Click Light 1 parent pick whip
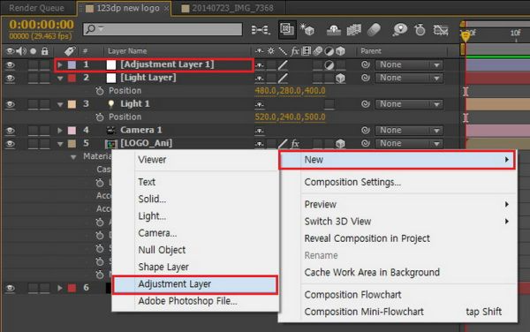Image resolution: width=530 pixels, height=332 pixels. [366, 103]
